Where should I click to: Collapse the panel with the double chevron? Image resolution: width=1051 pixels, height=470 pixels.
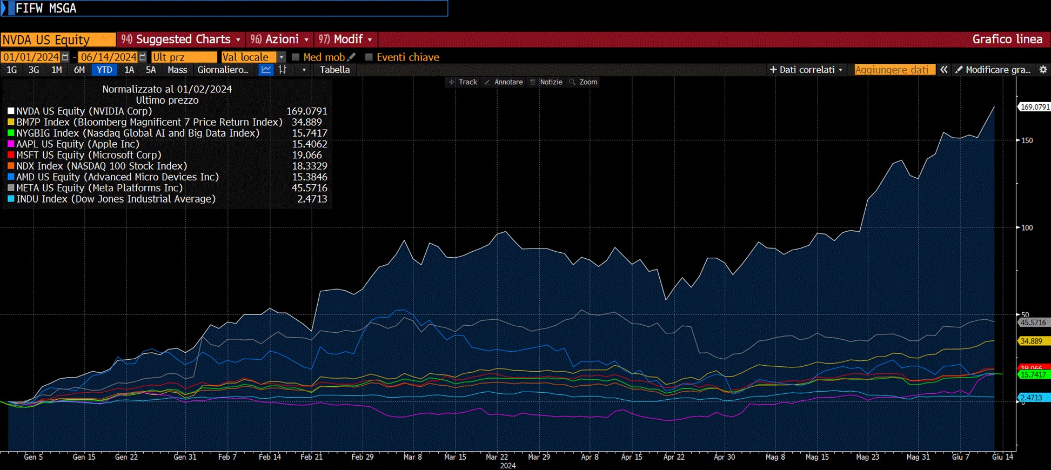(944, 70)
